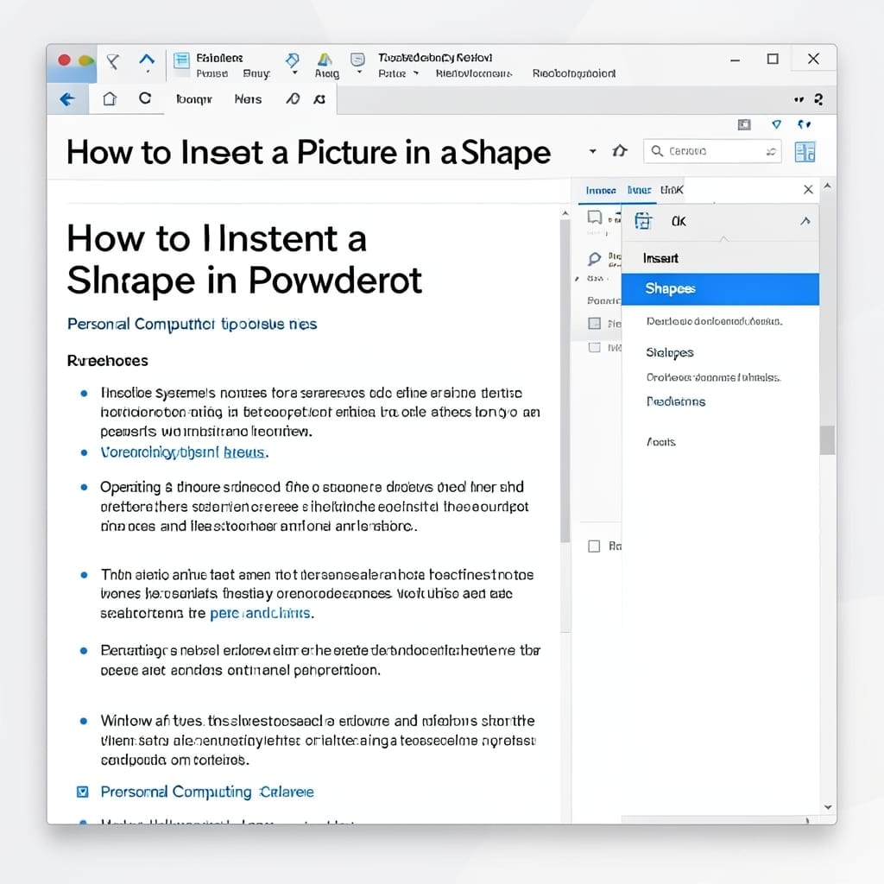884x884 pixels.
Task: Click the 'Rıreehoɛes' section heading
Action: (x=108, y=361)
